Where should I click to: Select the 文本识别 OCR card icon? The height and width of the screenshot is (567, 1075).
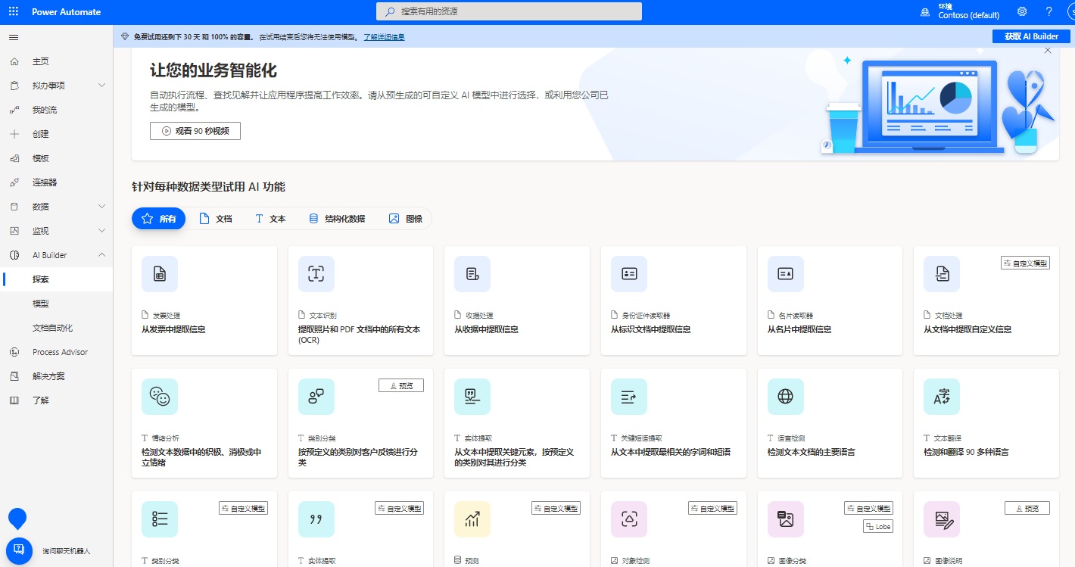[316, 274]
